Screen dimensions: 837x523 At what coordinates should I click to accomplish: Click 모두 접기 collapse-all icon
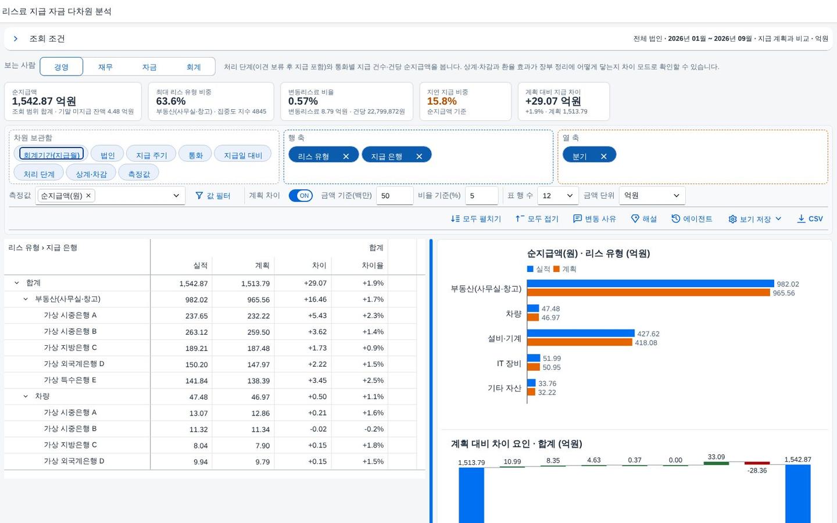[520, 219]
